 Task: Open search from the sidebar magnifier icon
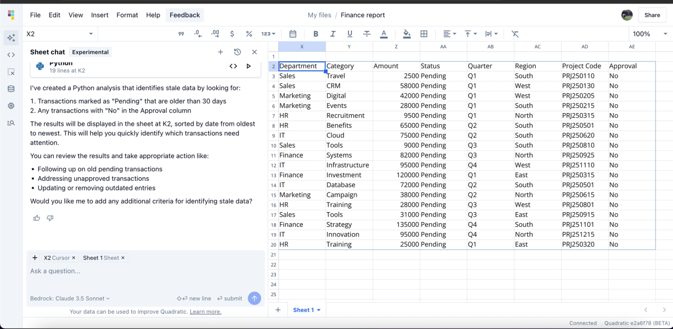click(x=11, y=123)
